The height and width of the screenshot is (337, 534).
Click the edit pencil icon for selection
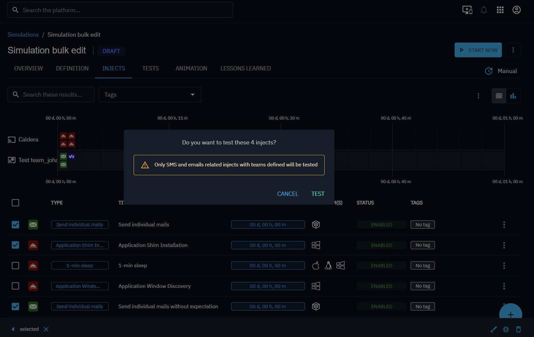coord(493,329)
